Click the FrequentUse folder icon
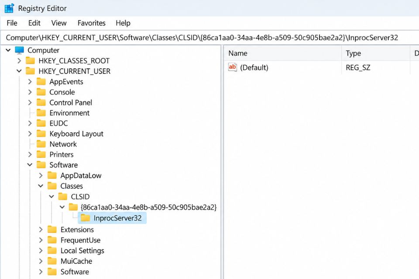Viewport: 419px width, 279px height. tap(52, 240)
